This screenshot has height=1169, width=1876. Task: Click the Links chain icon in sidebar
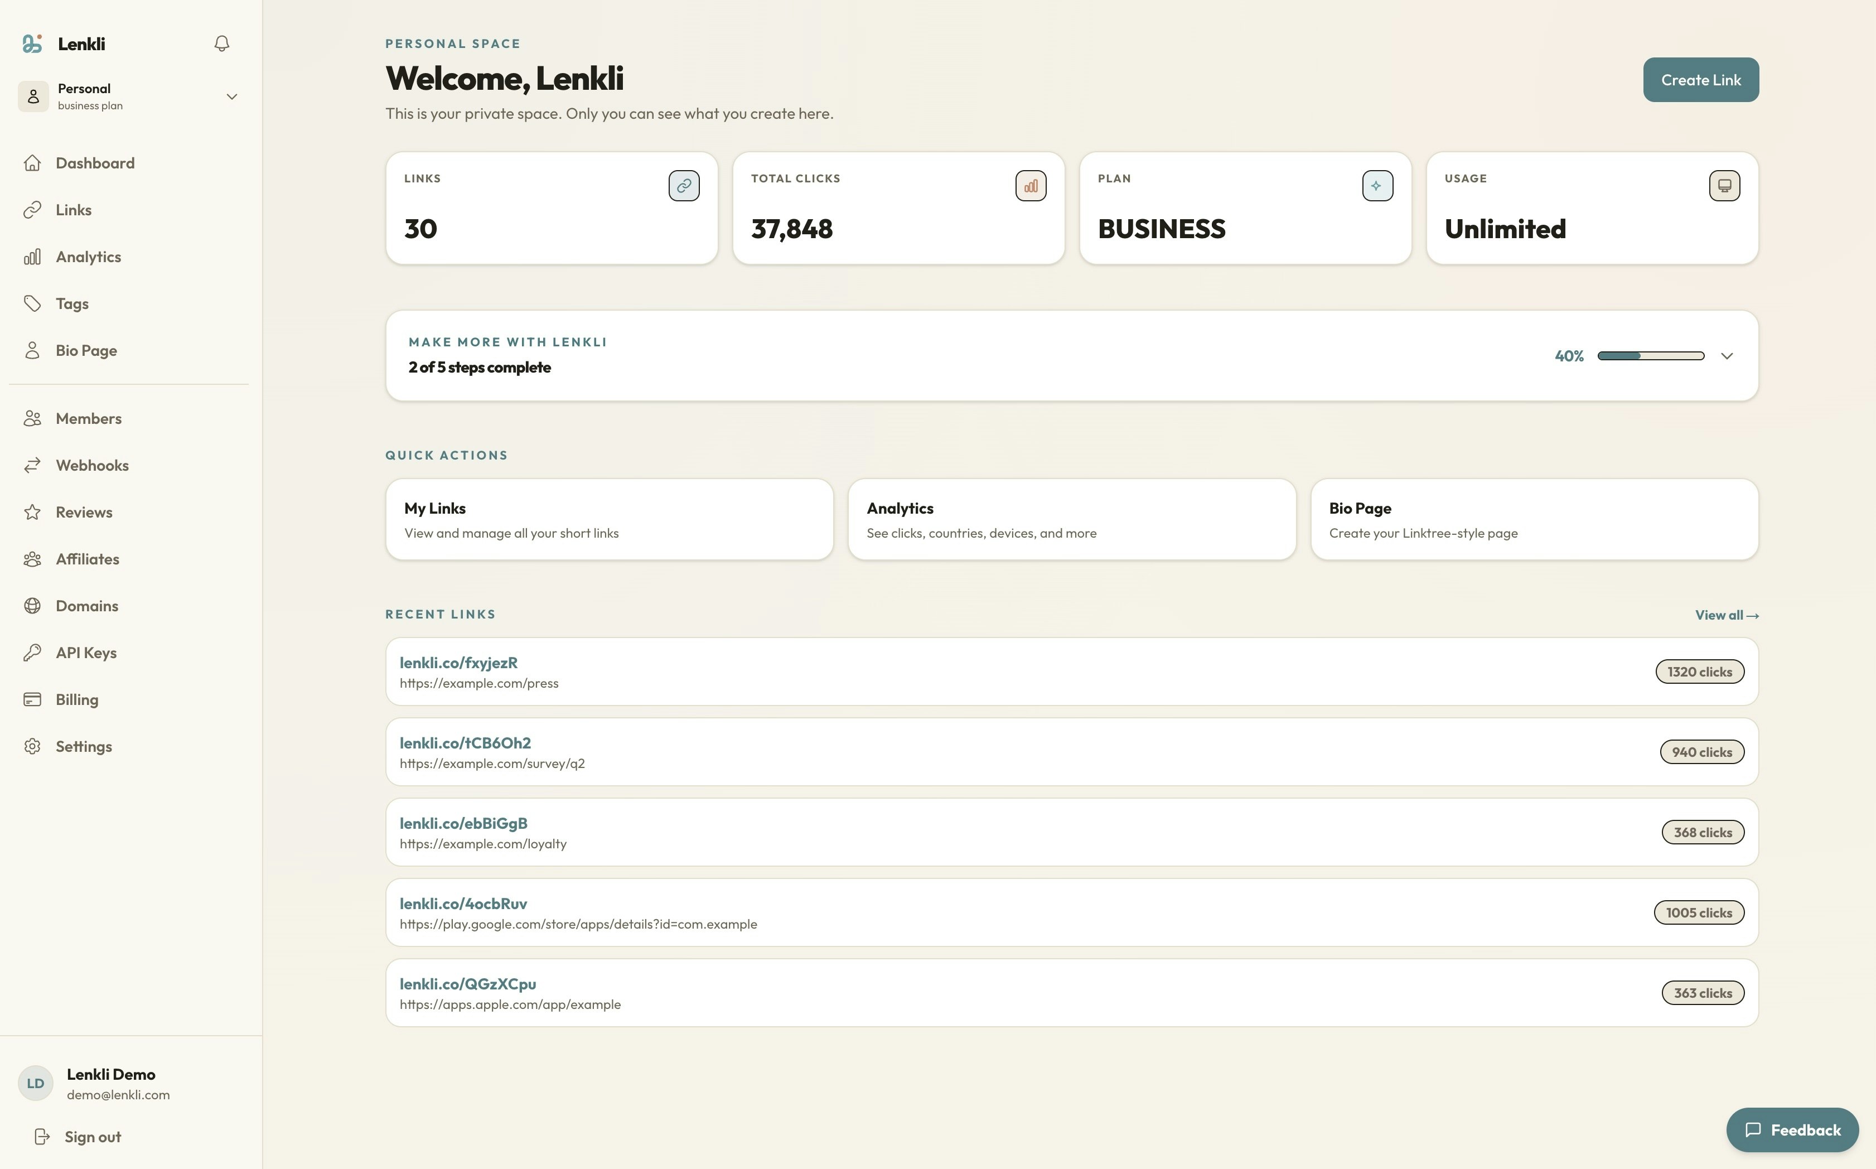tap(32, 210)
